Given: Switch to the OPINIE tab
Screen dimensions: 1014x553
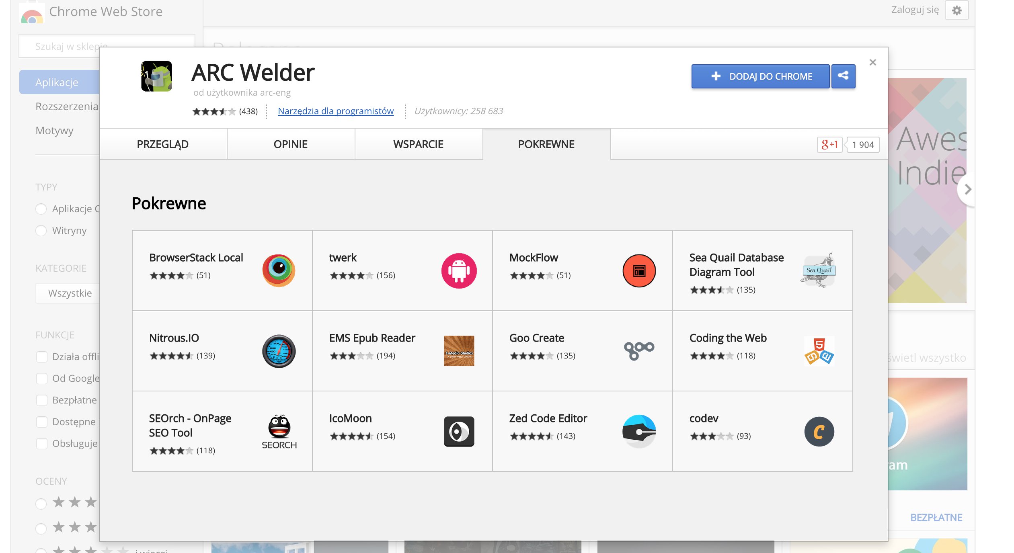Looking at the screenshot, I should pyautogui.click(x=290, y=144).
